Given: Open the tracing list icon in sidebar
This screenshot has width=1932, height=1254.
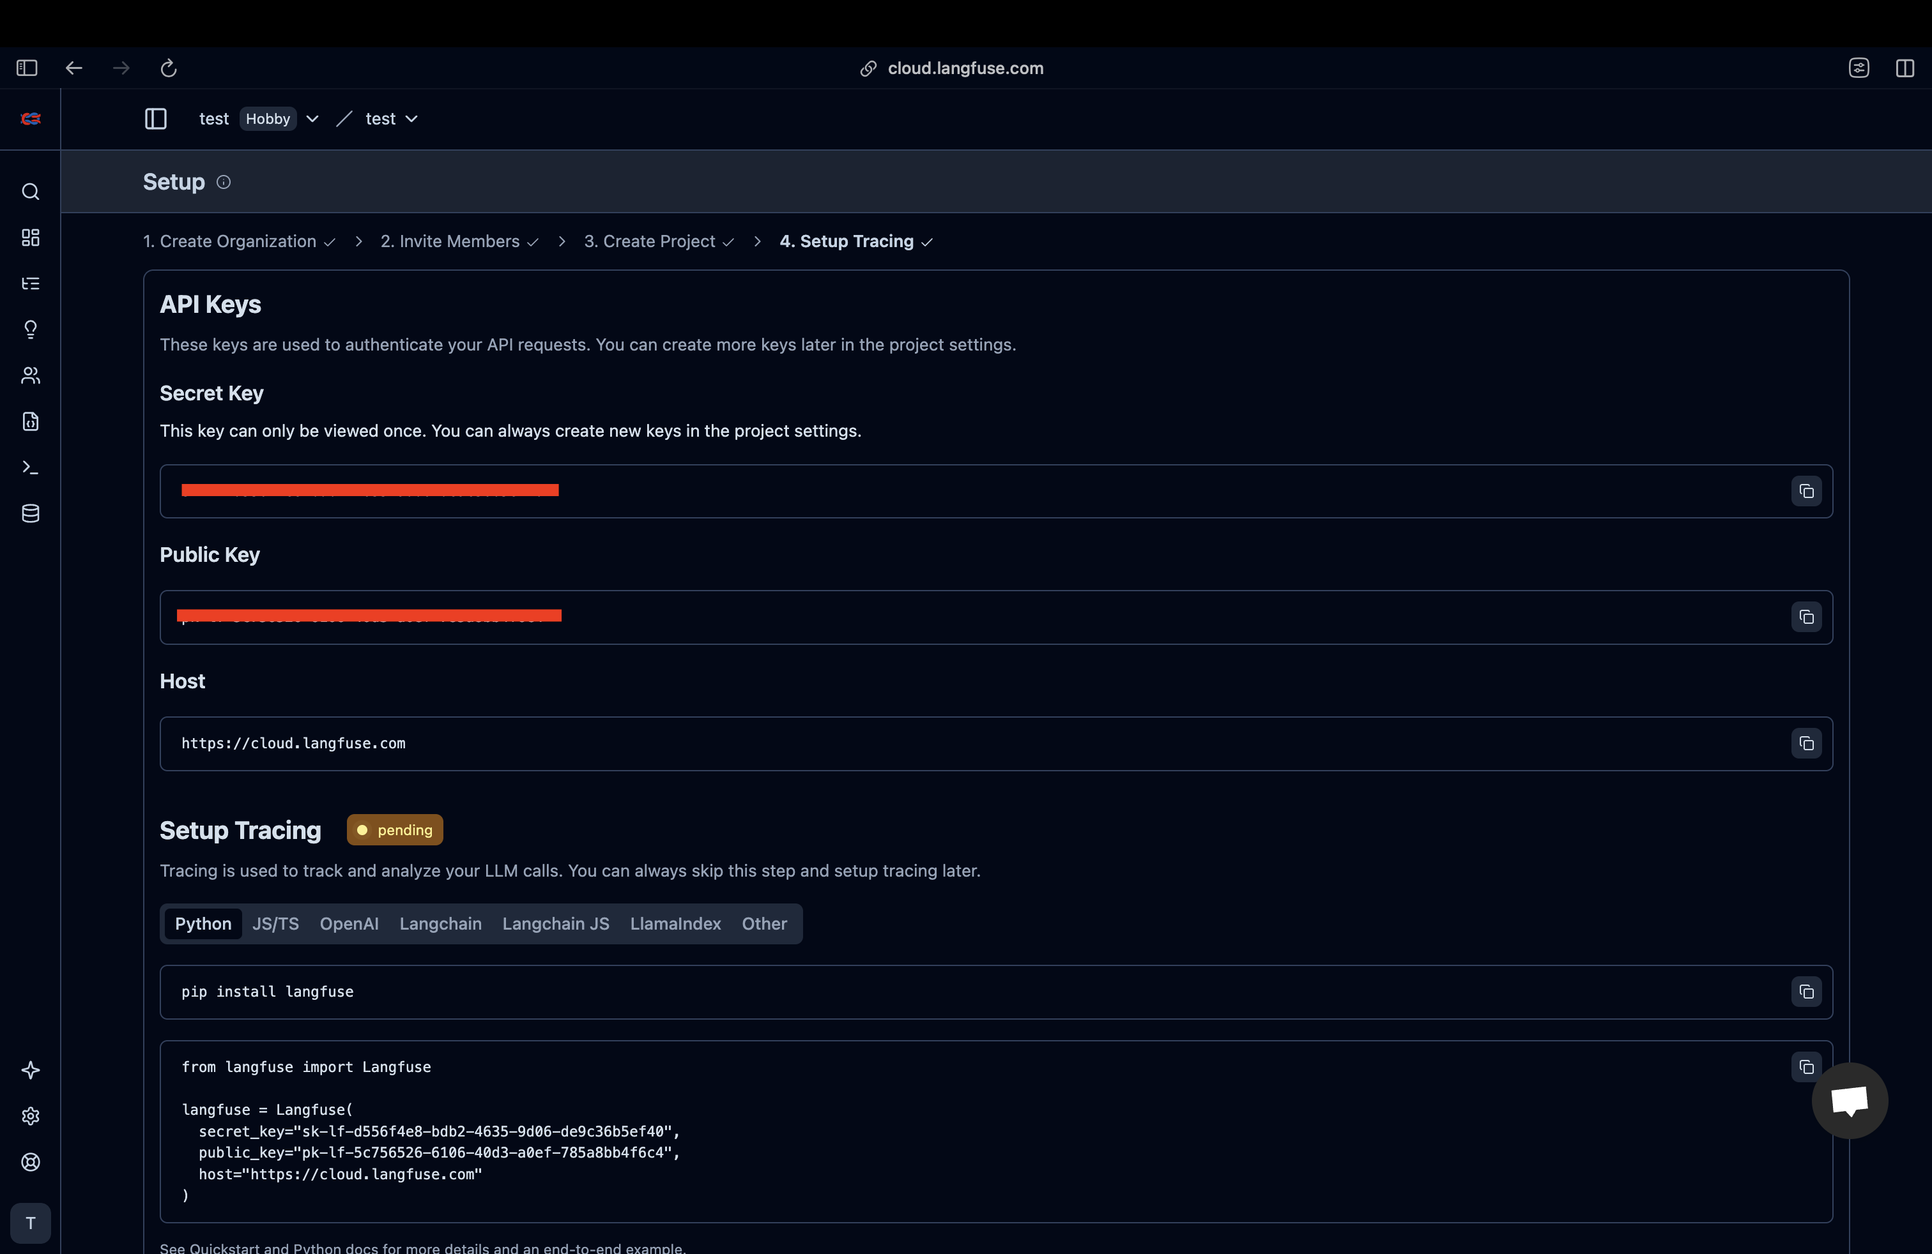Looking at the screenshot, I should point(30,283).
